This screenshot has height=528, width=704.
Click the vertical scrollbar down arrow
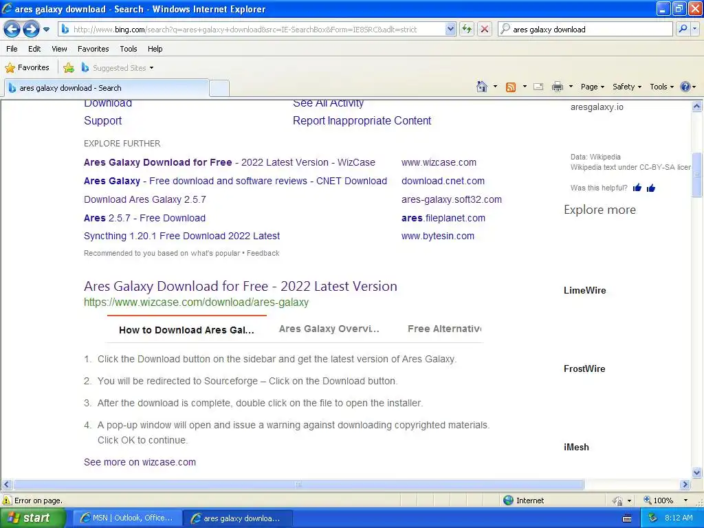pos(697,472)
